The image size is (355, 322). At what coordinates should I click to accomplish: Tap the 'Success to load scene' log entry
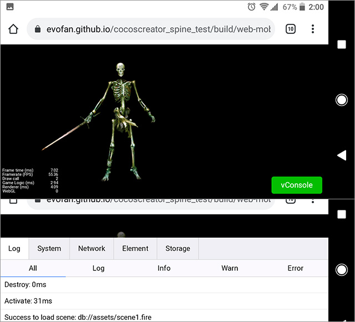pos(164,316)
